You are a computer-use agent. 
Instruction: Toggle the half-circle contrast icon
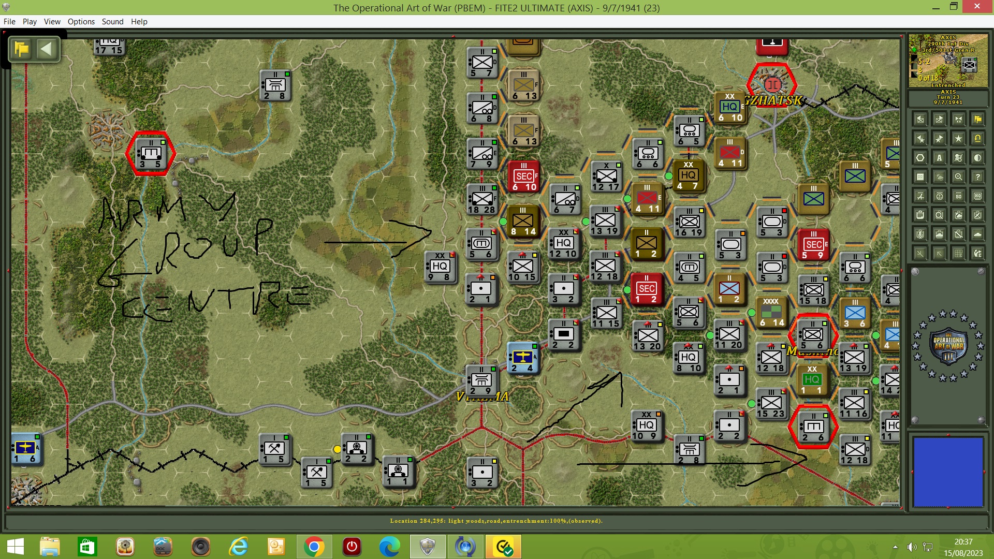[977, 158]
